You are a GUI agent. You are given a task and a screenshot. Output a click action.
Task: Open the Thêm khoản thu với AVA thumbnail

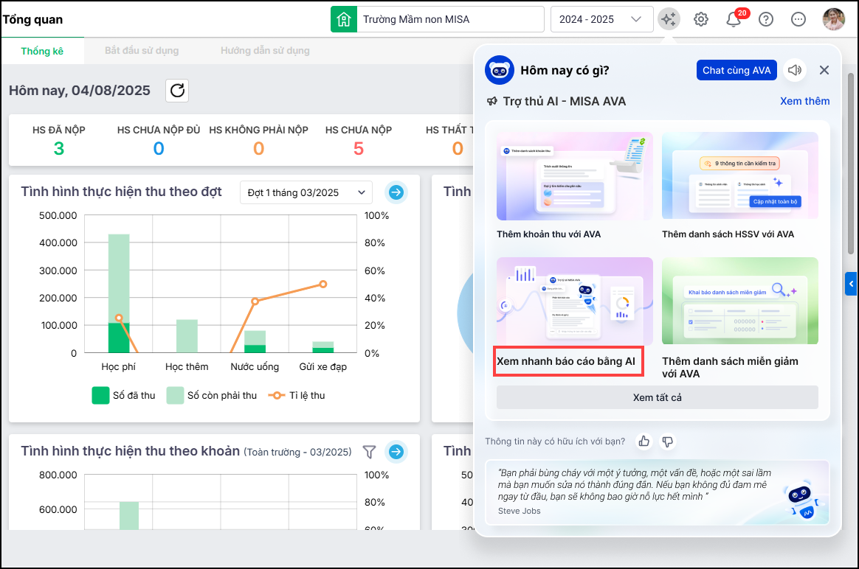tap(574, 177)
